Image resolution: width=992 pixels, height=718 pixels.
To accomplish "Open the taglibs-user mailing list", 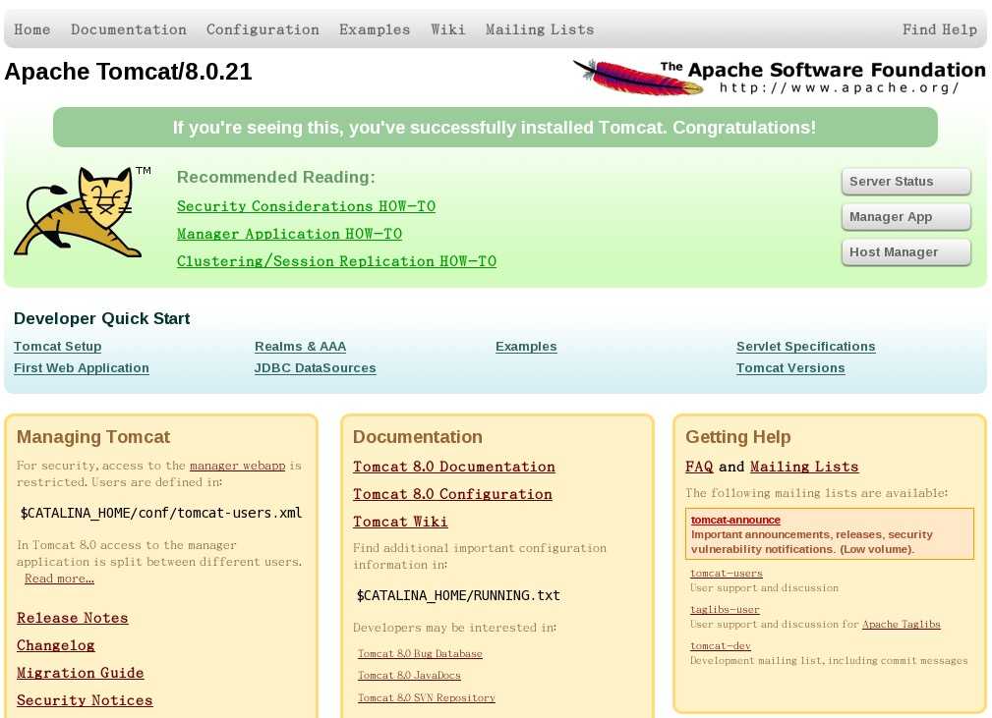I will coord(725,609).
